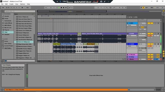Click the green Play button

pyautogui.click(x=59, y=8)
